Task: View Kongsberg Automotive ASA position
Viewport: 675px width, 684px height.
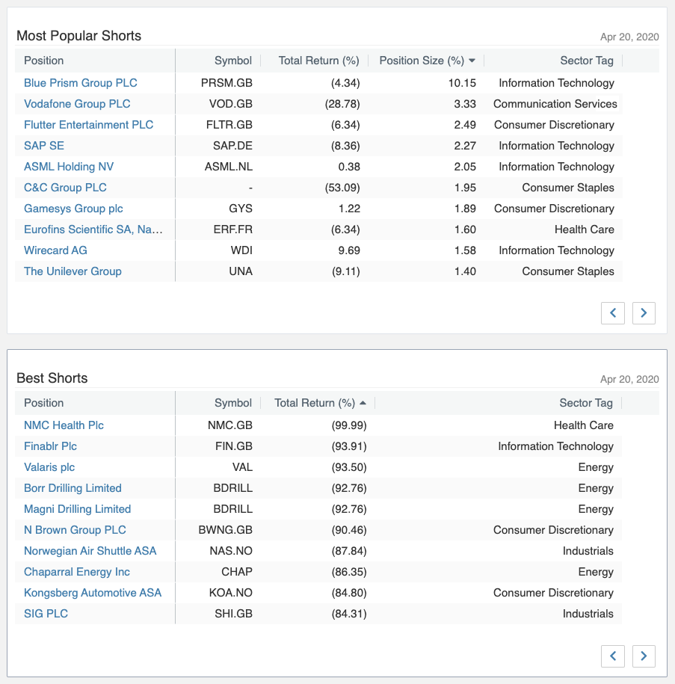Action: point(93,593)
